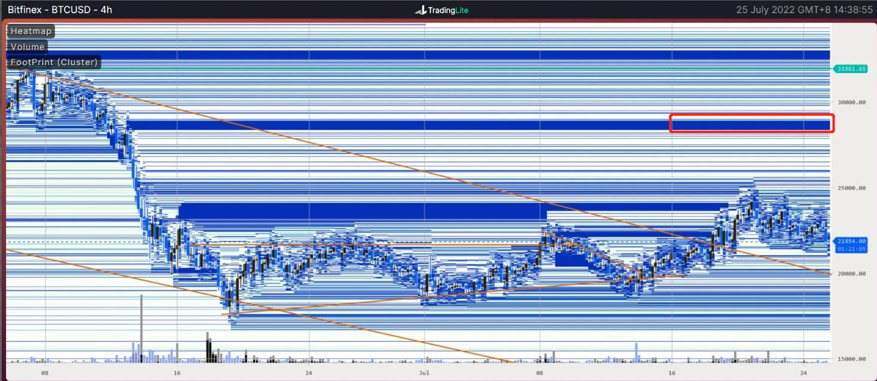Click the TradingLite logo icon
This screenshot has width=877, height=381.
pos(420,10)
